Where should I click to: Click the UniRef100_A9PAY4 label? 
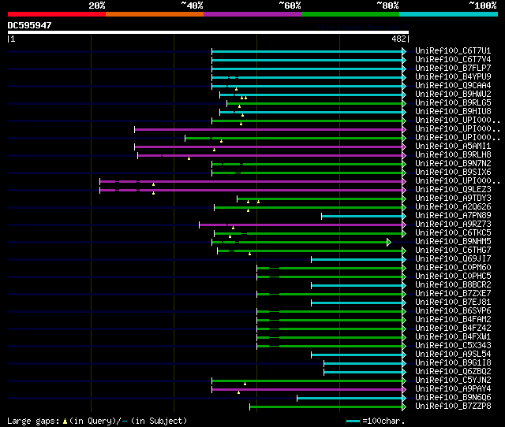pyautogui.click(x=453, y=389)
